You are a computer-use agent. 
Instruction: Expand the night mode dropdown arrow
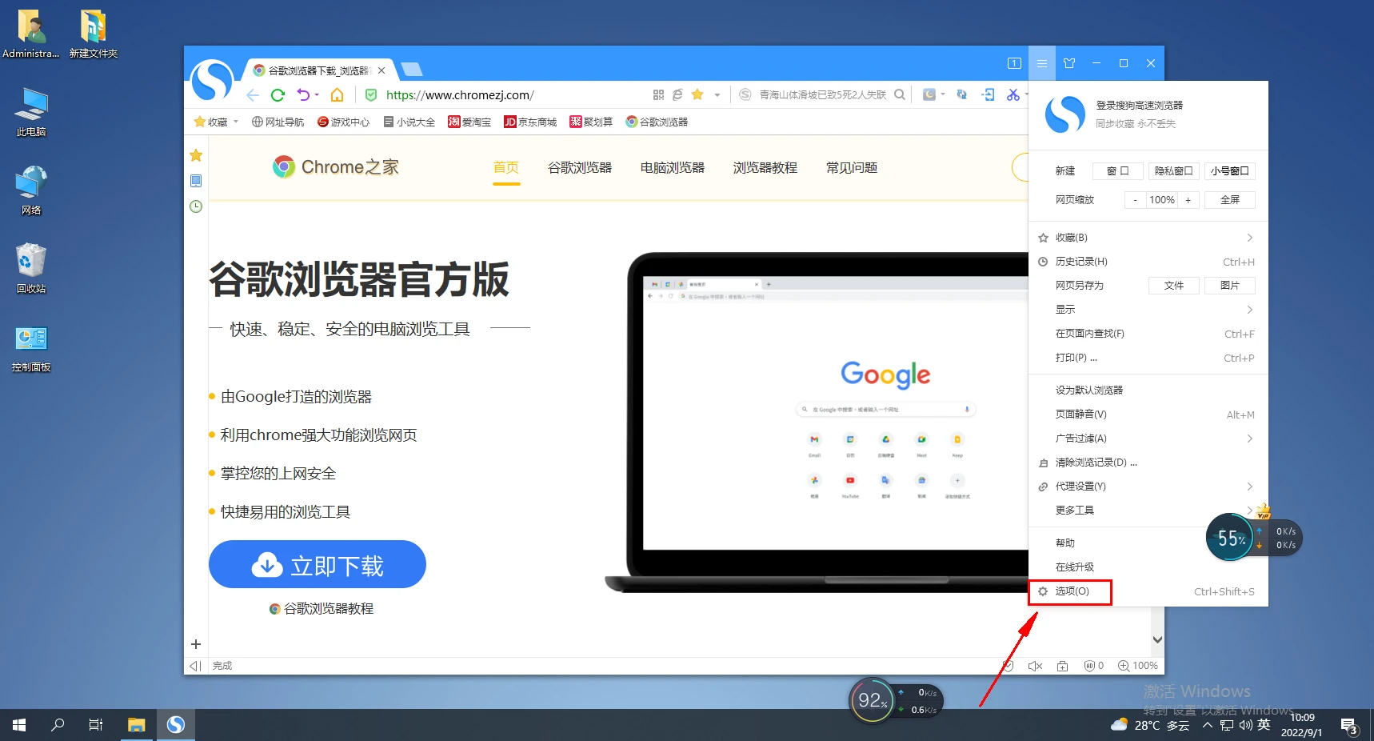[x=943, y=95]
